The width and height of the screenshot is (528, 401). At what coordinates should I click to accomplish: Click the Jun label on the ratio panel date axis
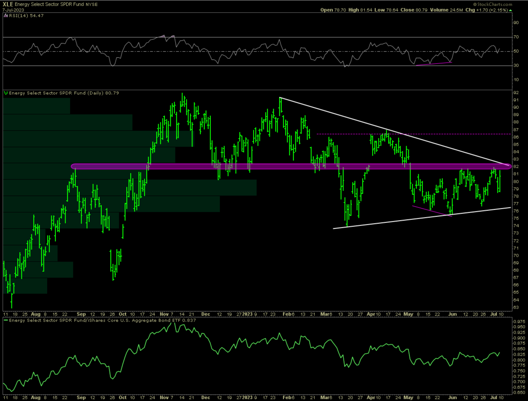(452, 398)
